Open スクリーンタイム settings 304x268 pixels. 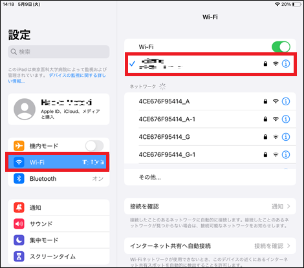[x=59, y=256]
